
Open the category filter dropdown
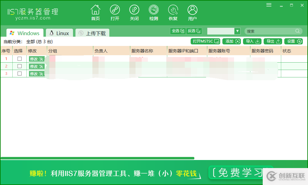(x=237, y=31)
